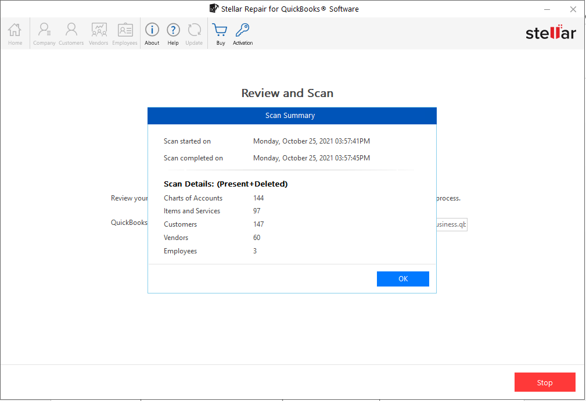
Task: Launch the Activation key icon
Action: (x=243, y=34)
